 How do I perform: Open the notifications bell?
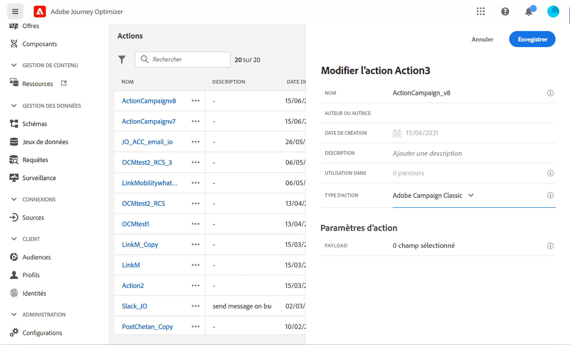[x=528, y=12]
